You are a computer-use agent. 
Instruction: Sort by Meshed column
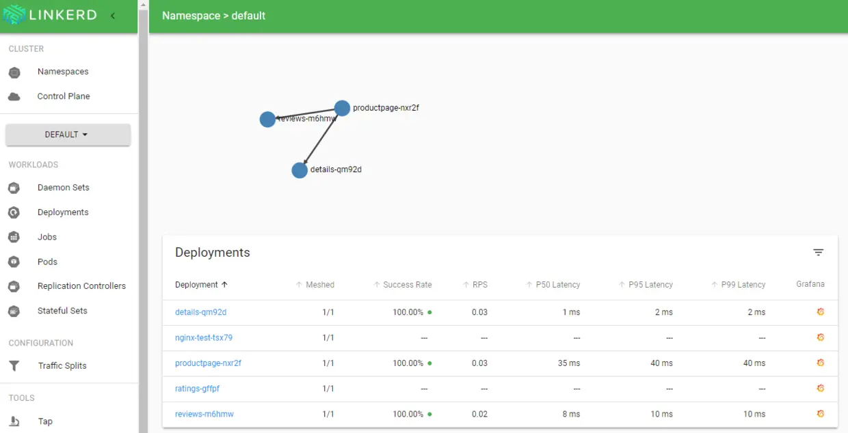[315, 285]
